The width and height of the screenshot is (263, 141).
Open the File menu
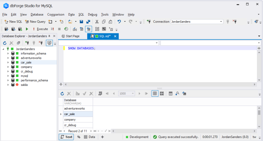pyautogui.click(x=5, y=14)
